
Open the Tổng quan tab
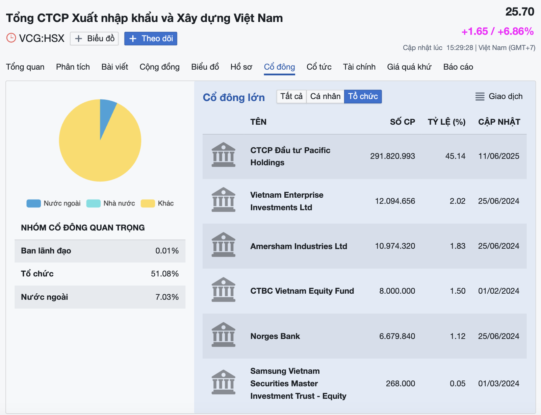pyautogui.click(x=25, y=67)
